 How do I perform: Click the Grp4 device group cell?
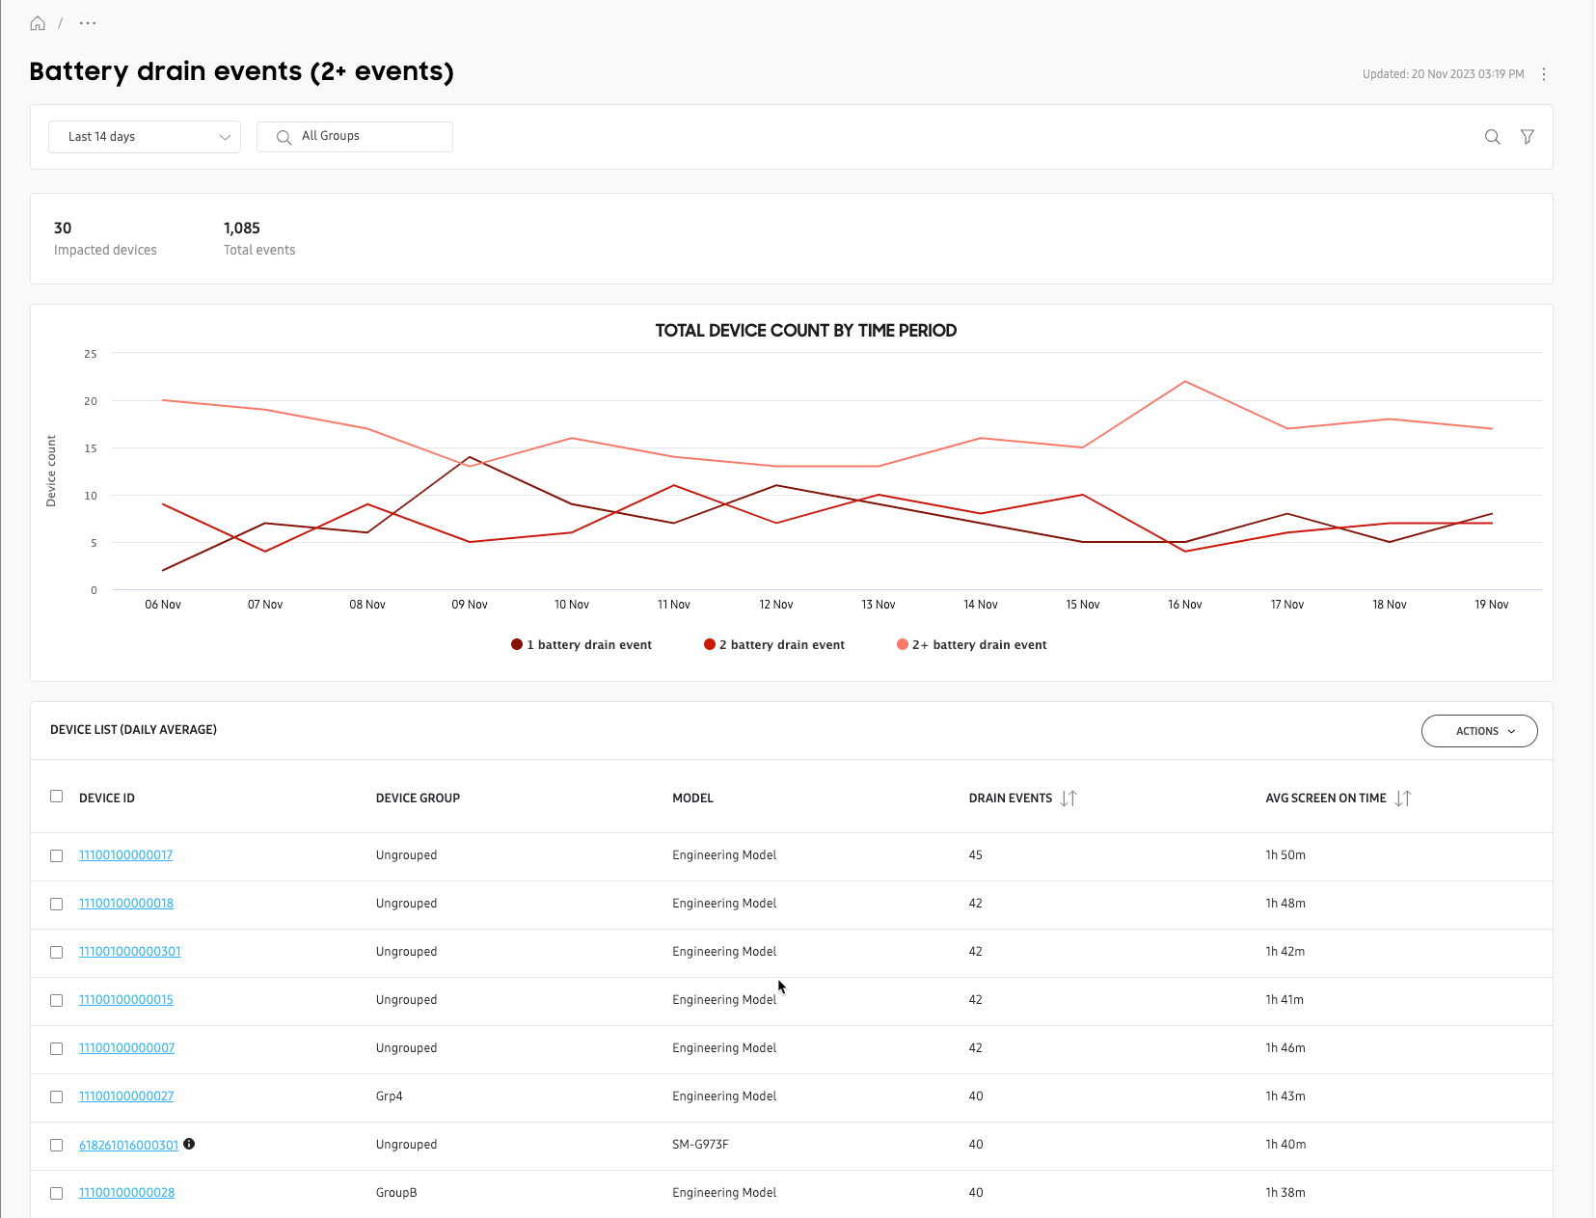(390, 1096)
